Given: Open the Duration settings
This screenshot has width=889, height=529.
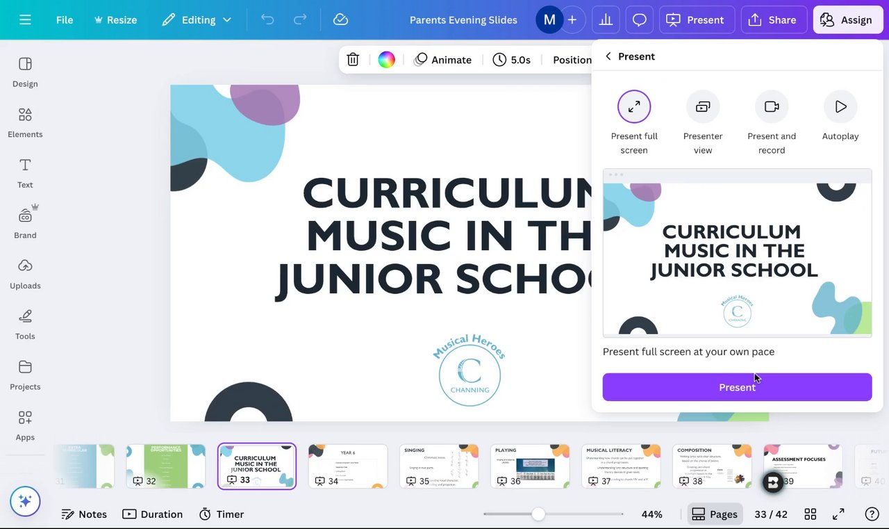Looking at the screenshot, I should pos(153,514).
